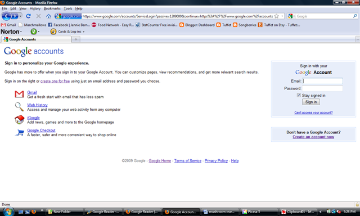Reload the page with the refresh icon
The image size is (360, 216).
[x=28, y=16]
